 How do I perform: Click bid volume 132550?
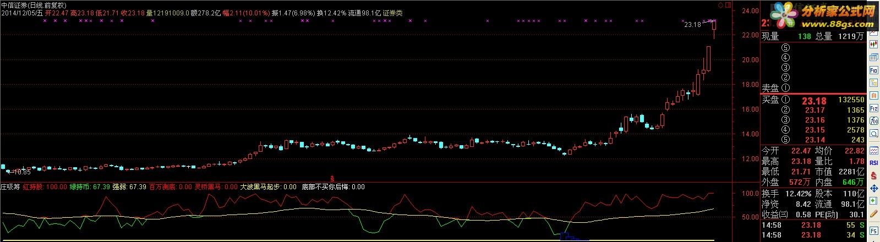coord(851,101)
